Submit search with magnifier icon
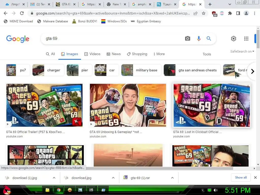The image size is (260, 195). click(x=209, y=39)
